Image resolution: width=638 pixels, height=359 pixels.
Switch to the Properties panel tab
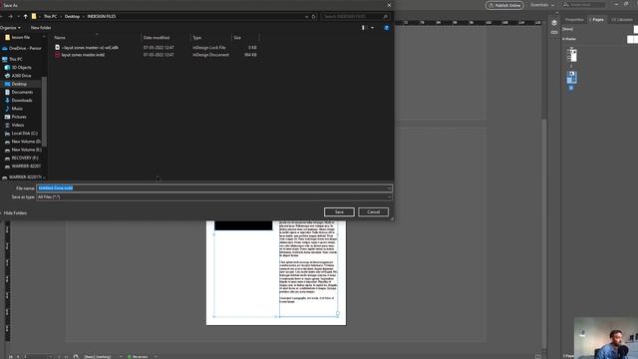pyautogui.click(x=574, y=20)
